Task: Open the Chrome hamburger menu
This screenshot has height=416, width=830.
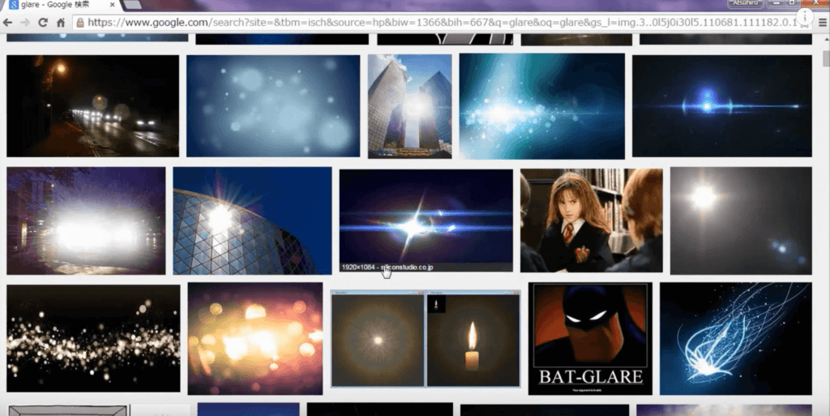Action: [819, 23]
